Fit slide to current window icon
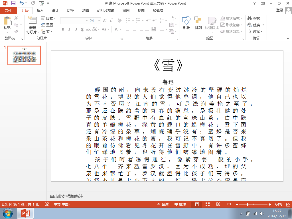Screen dimensions: 292x219 click(x=288, y=204)
